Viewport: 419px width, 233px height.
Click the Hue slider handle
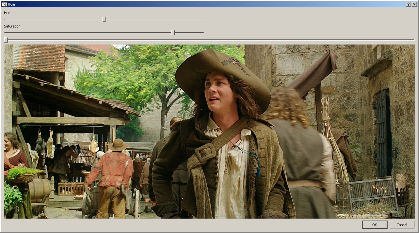click(x=104, y=19)
